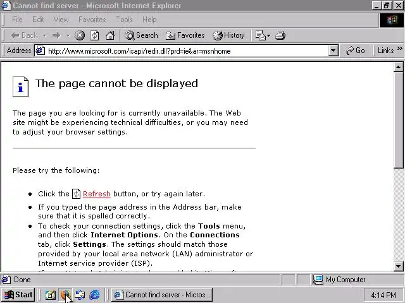405x303 pixels.
Task: Click the 'Please try the following:' text
Action: click(56, 170)
